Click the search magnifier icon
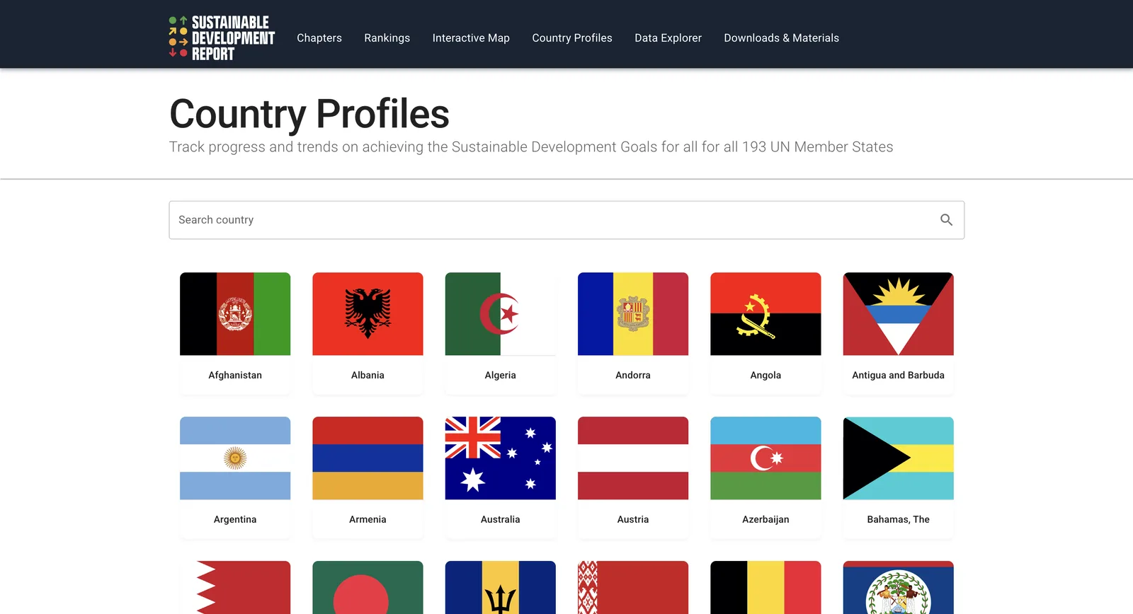 pyautogui.click(x=946, y=220)
